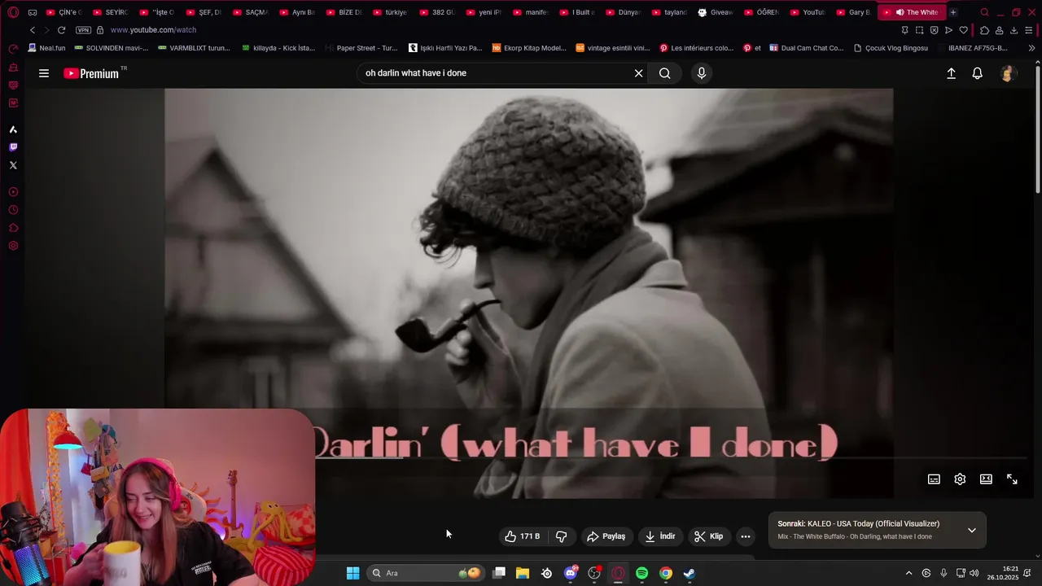The width and height of the screenshot is (1042, 586).
Task: Start voice search with the microphone
Action: click(x=702, y=73)
